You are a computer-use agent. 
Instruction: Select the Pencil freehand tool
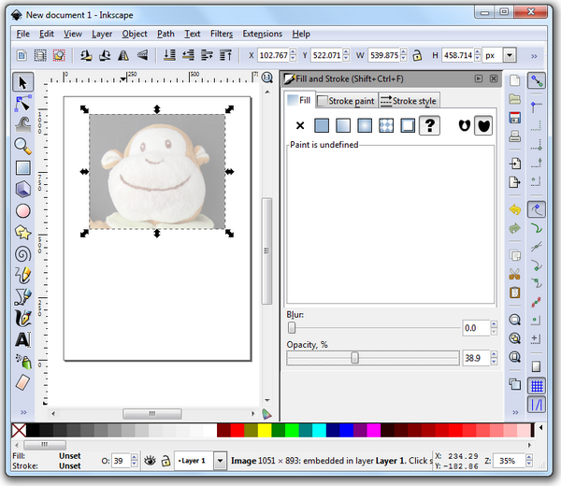tap(22, 276)
